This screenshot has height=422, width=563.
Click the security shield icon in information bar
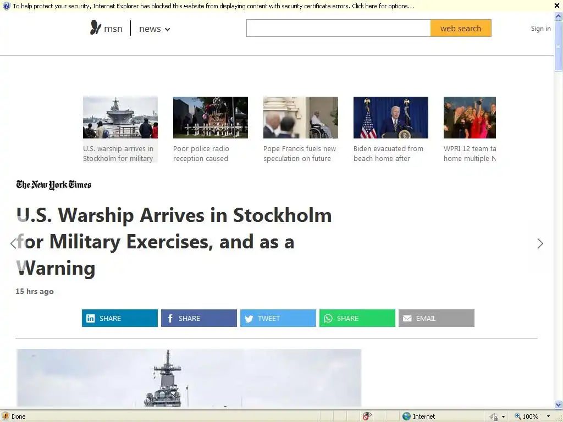click(x=6, y=5)
